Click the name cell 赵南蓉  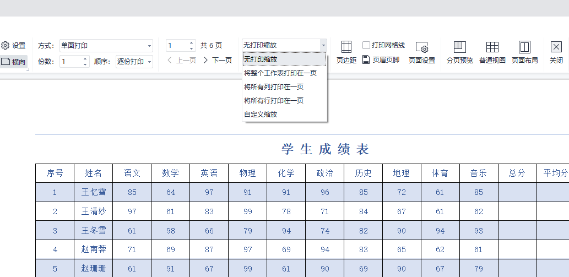coord(93,249)
